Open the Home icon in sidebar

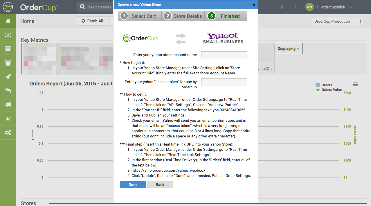coord(8,21)
